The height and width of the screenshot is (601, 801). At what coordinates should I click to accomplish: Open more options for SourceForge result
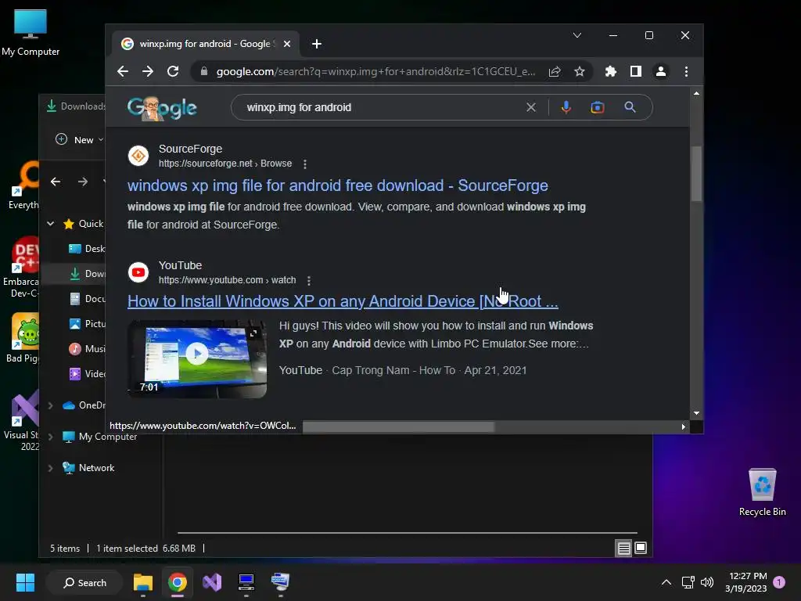click(305, 164)
